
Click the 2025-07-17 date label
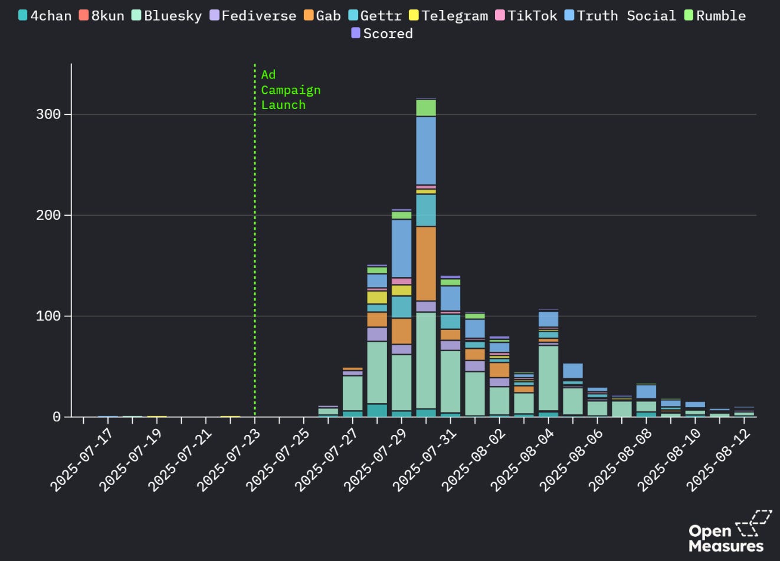(x=81, y=460)
